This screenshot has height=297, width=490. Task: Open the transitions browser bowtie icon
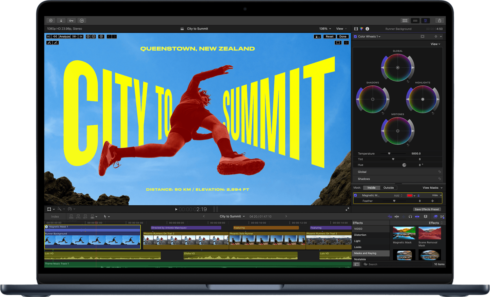(x=442, y=217)
